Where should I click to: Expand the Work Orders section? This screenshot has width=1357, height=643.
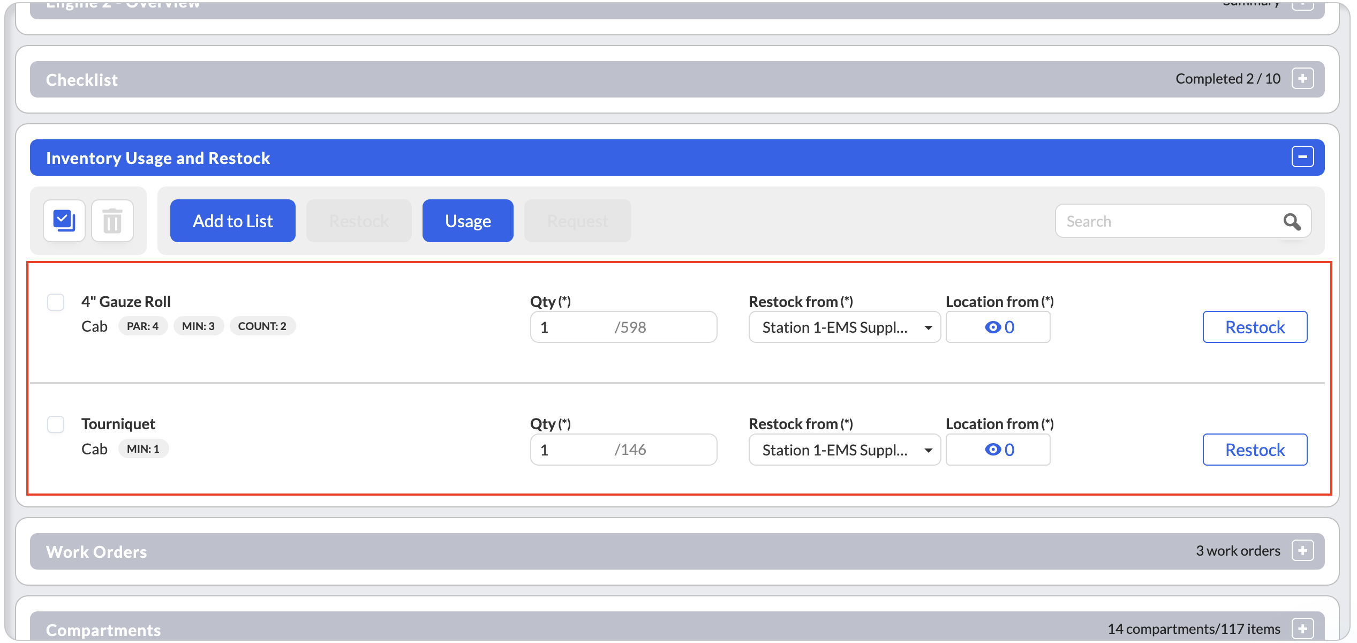click(1302, 551)
